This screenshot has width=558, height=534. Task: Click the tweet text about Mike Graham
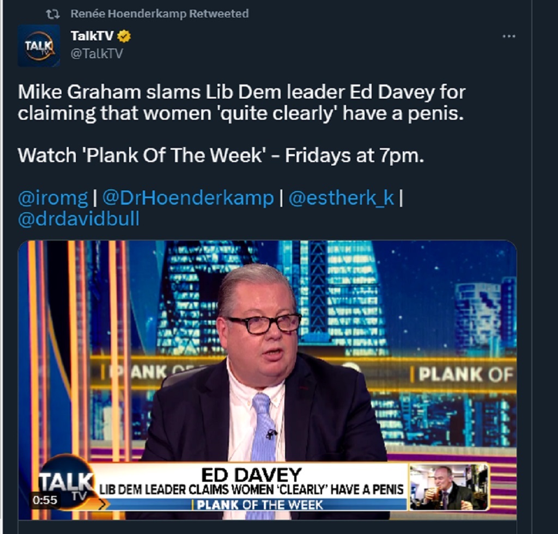click(x=241, y=102)
